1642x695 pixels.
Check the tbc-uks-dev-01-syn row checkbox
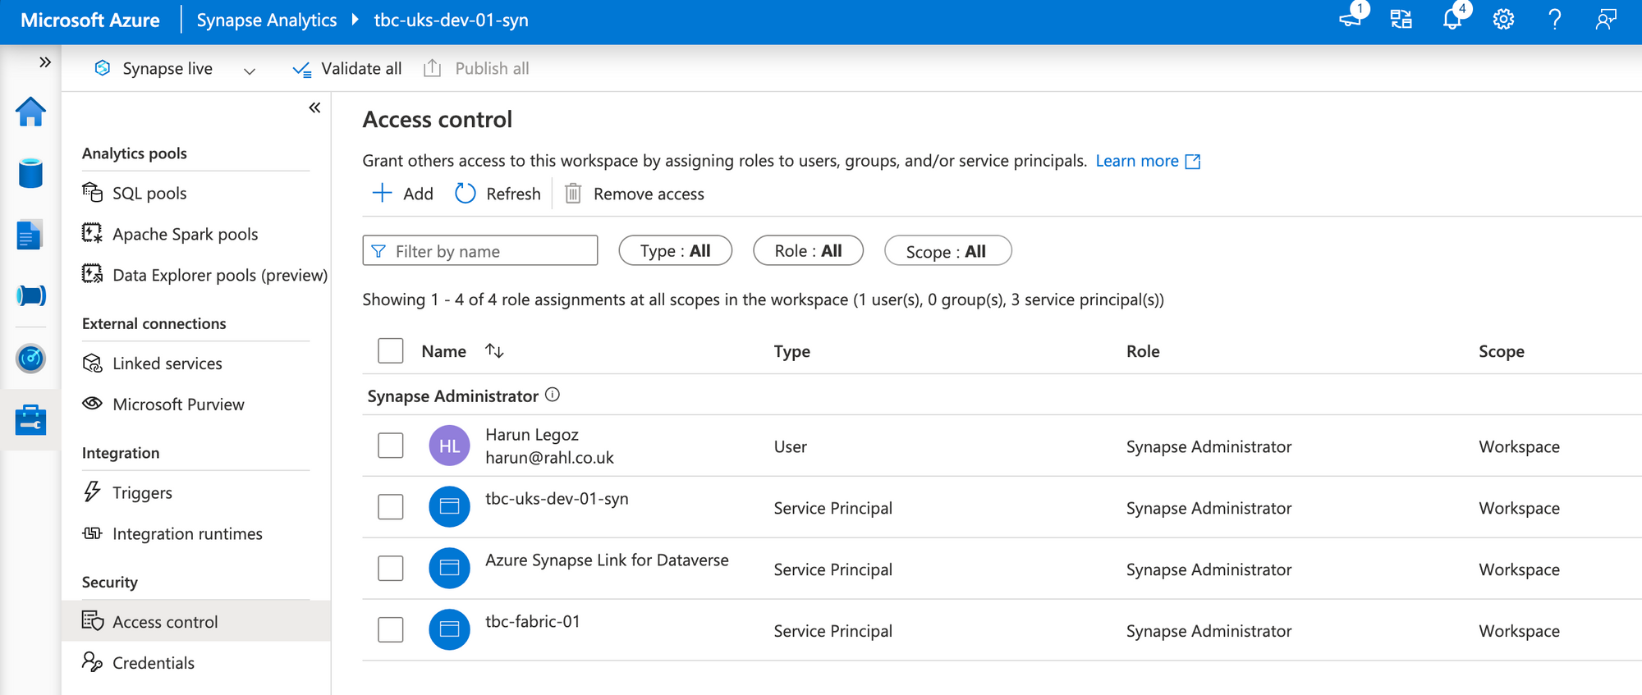391,507
